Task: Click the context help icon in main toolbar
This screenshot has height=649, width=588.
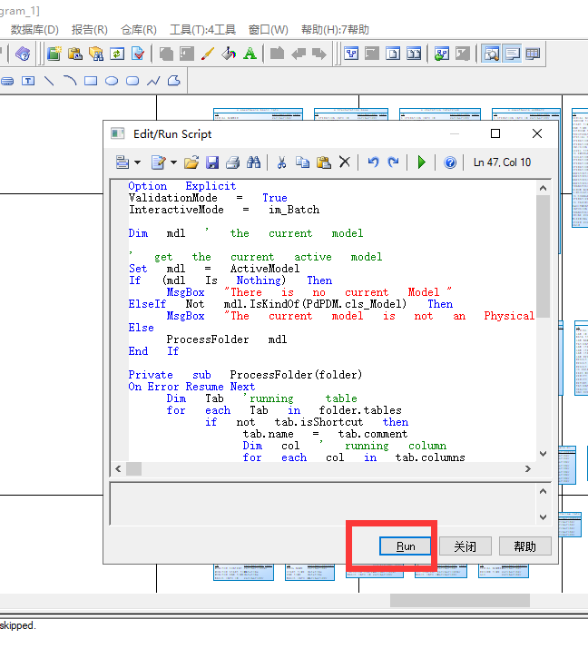Action: [23, 54]
